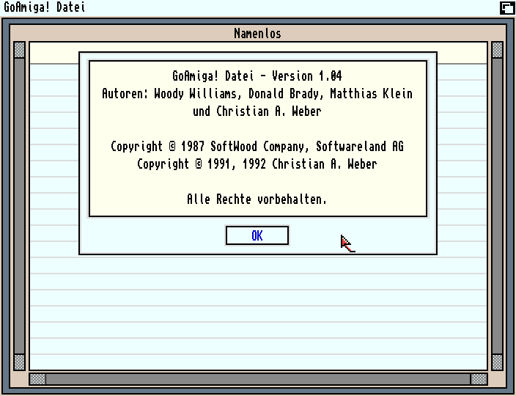Image resolution: width=516 pixels, height=396 pixels.
Task: Click the text 'Alle Rechte vorbehalten.'
Action: pyautogui.click(x=257, y=199)
